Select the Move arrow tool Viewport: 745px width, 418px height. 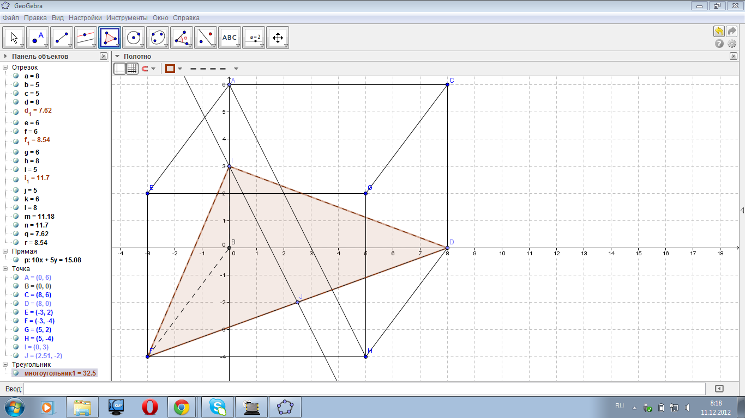click(x=14, y=38)
